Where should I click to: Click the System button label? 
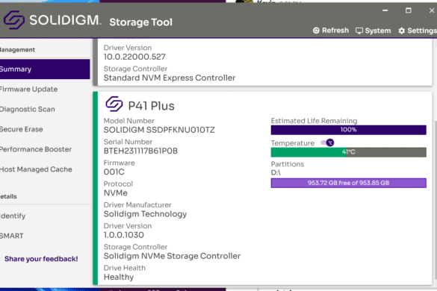click(x=378, y=31)
